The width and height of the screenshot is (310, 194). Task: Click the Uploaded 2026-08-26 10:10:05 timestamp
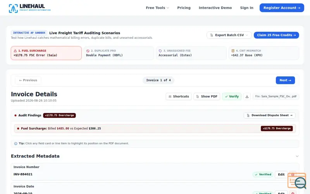tap(34, 100)
